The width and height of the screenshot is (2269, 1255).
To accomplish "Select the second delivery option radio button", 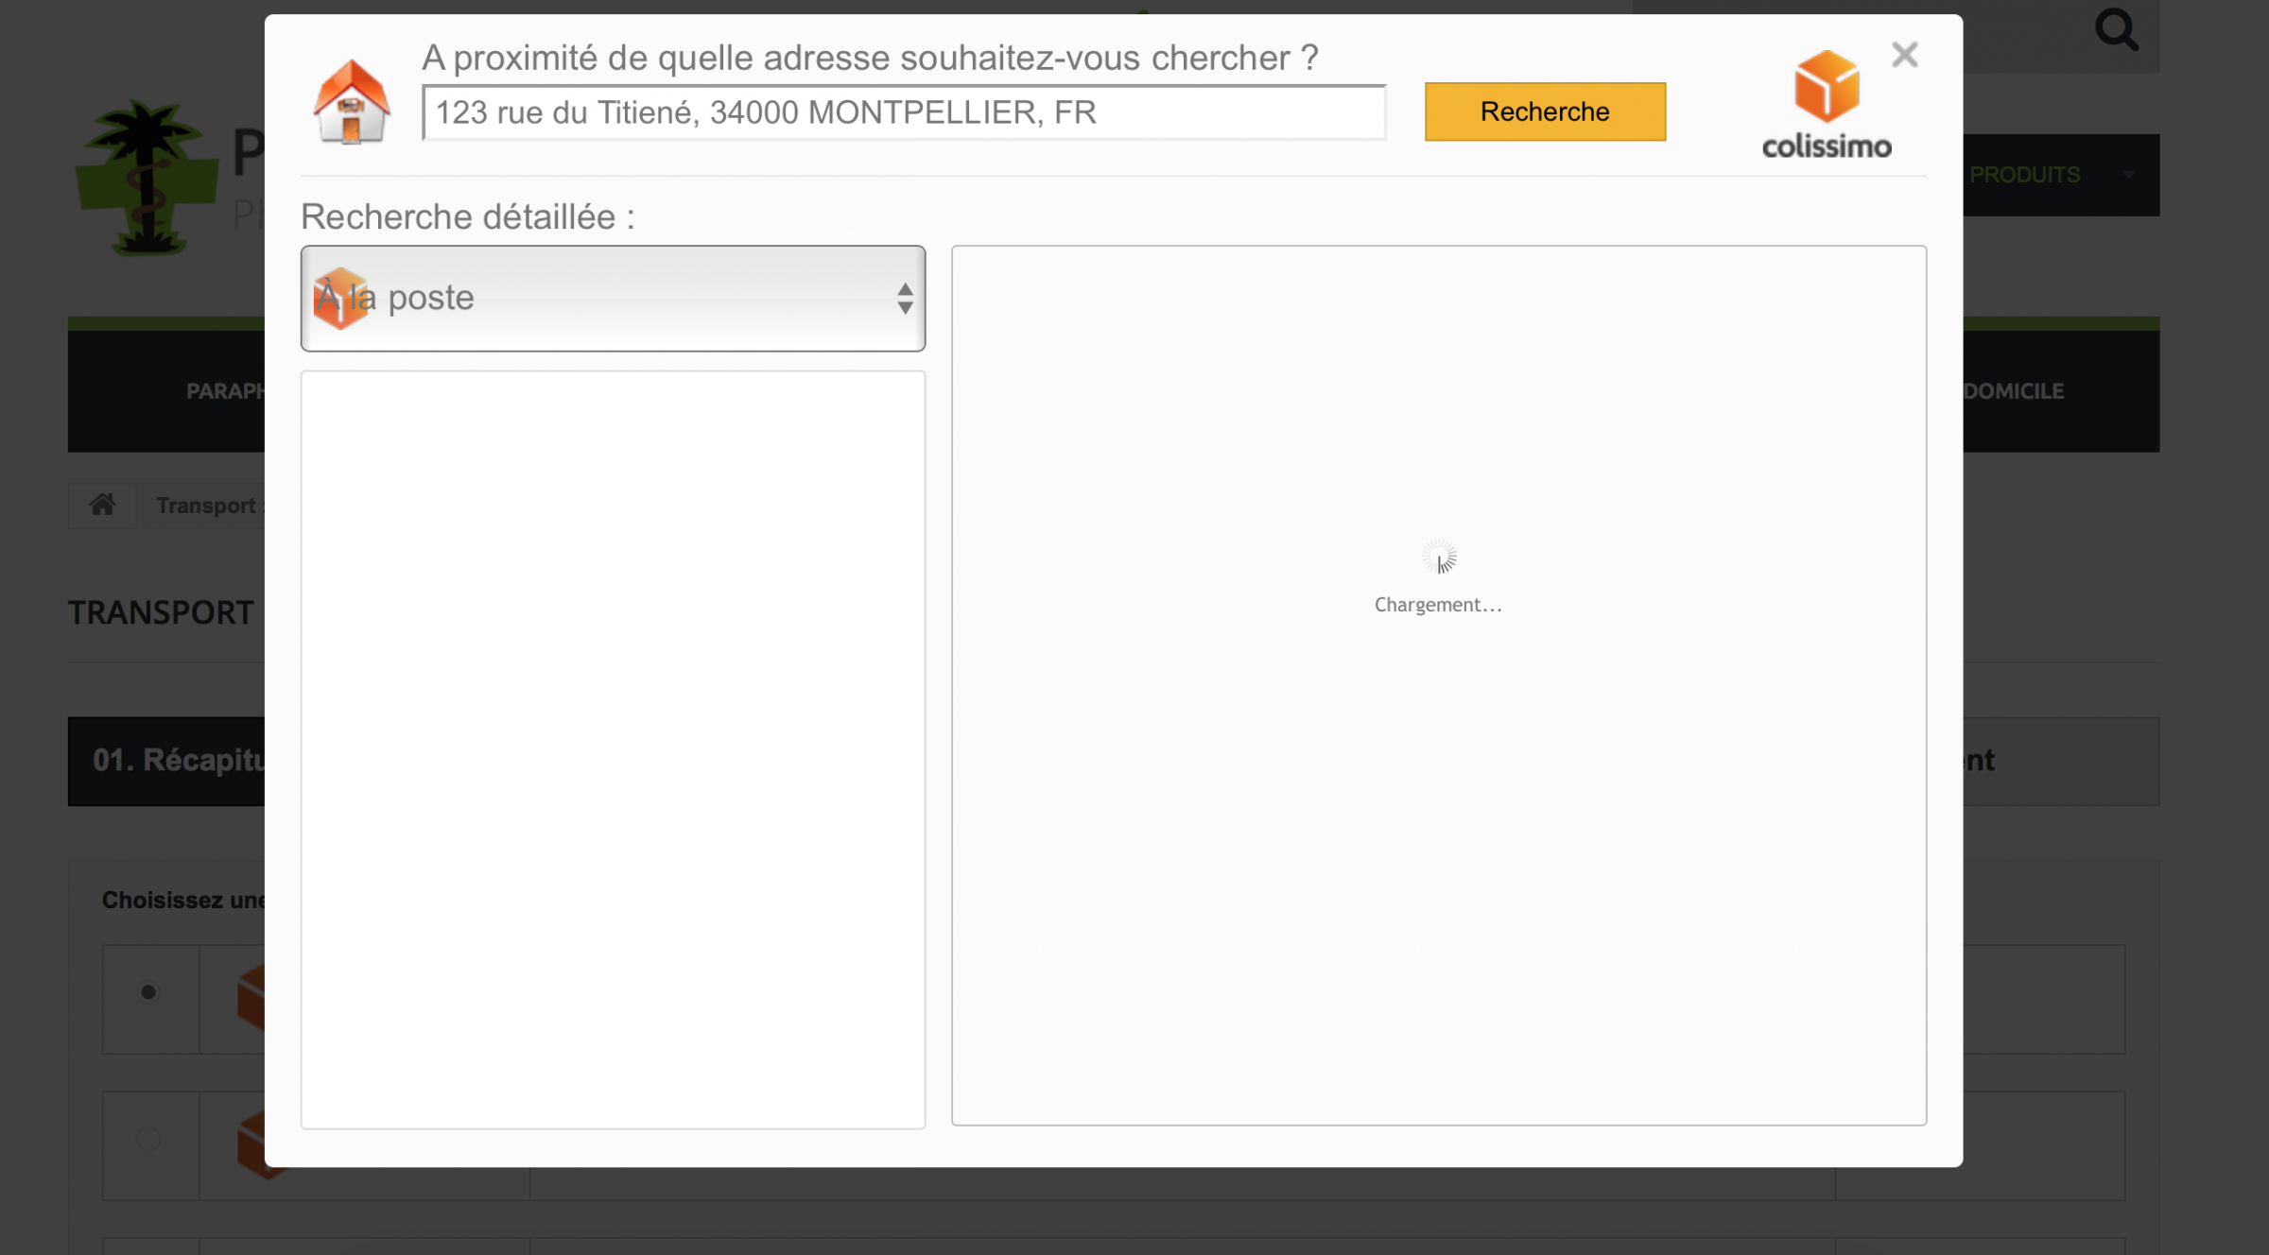I will [x=148, y=1139].
